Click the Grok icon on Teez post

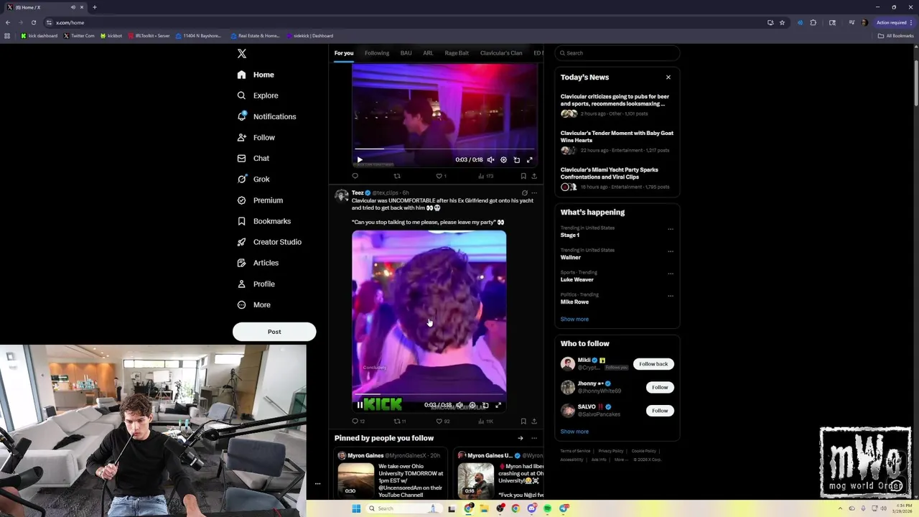[x=525, y=193]
